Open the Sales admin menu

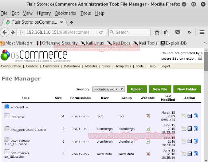point(106,66)
